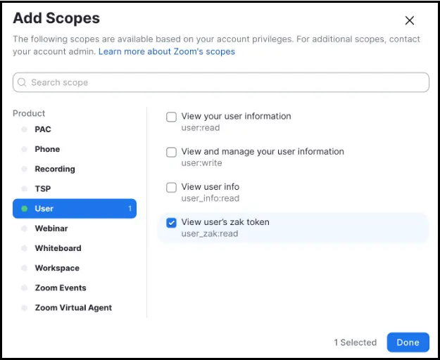The image size is (440, 360).
Task: Open Webinar product scopes
Action: click(50, 229)
